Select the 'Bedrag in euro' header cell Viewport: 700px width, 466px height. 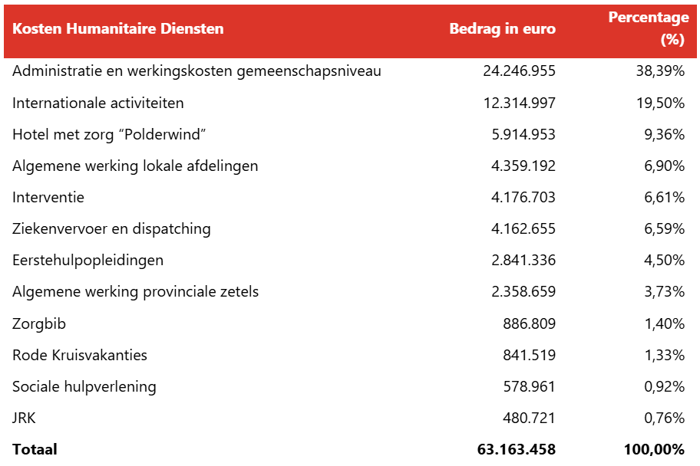[x=502, y=29]
